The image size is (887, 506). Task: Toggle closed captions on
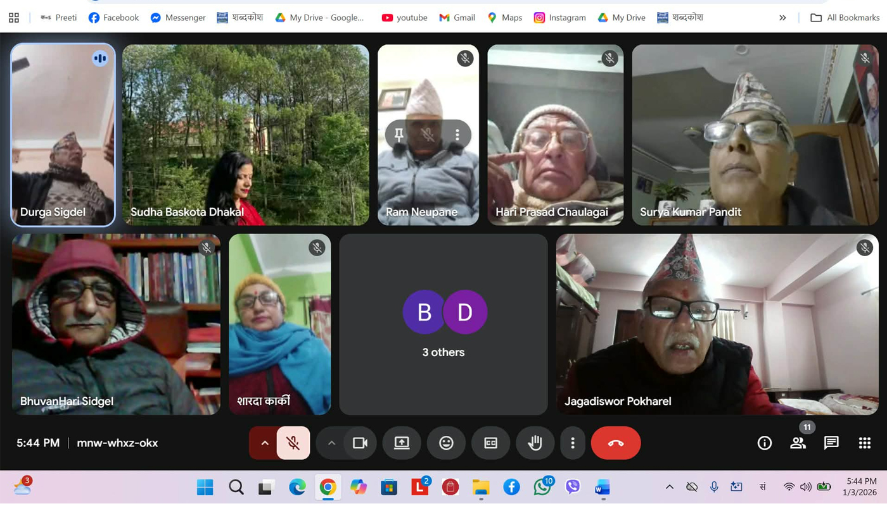[490, 443]
